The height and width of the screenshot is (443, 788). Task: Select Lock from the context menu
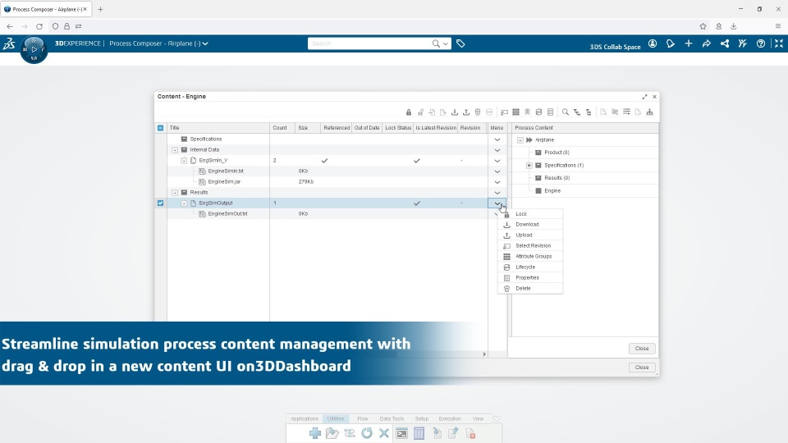click(530, 214)
